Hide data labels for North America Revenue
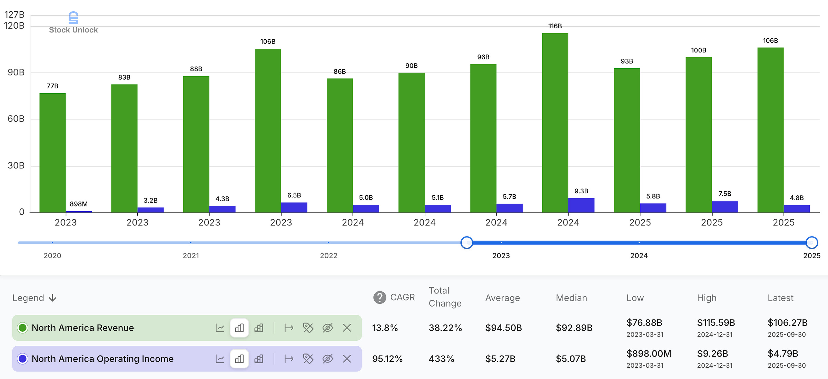828x379 pixels. (308, 328)
